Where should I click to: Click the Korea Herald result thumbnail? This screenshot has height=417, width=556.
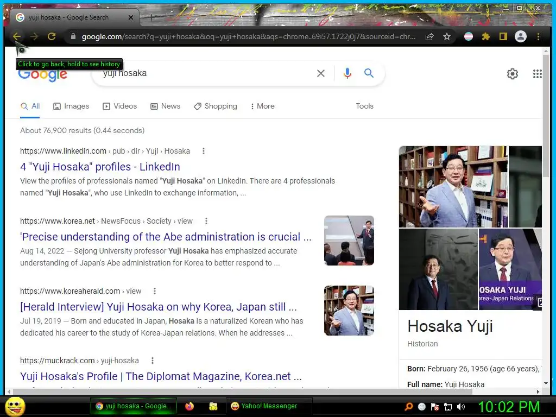click(349, 310)
